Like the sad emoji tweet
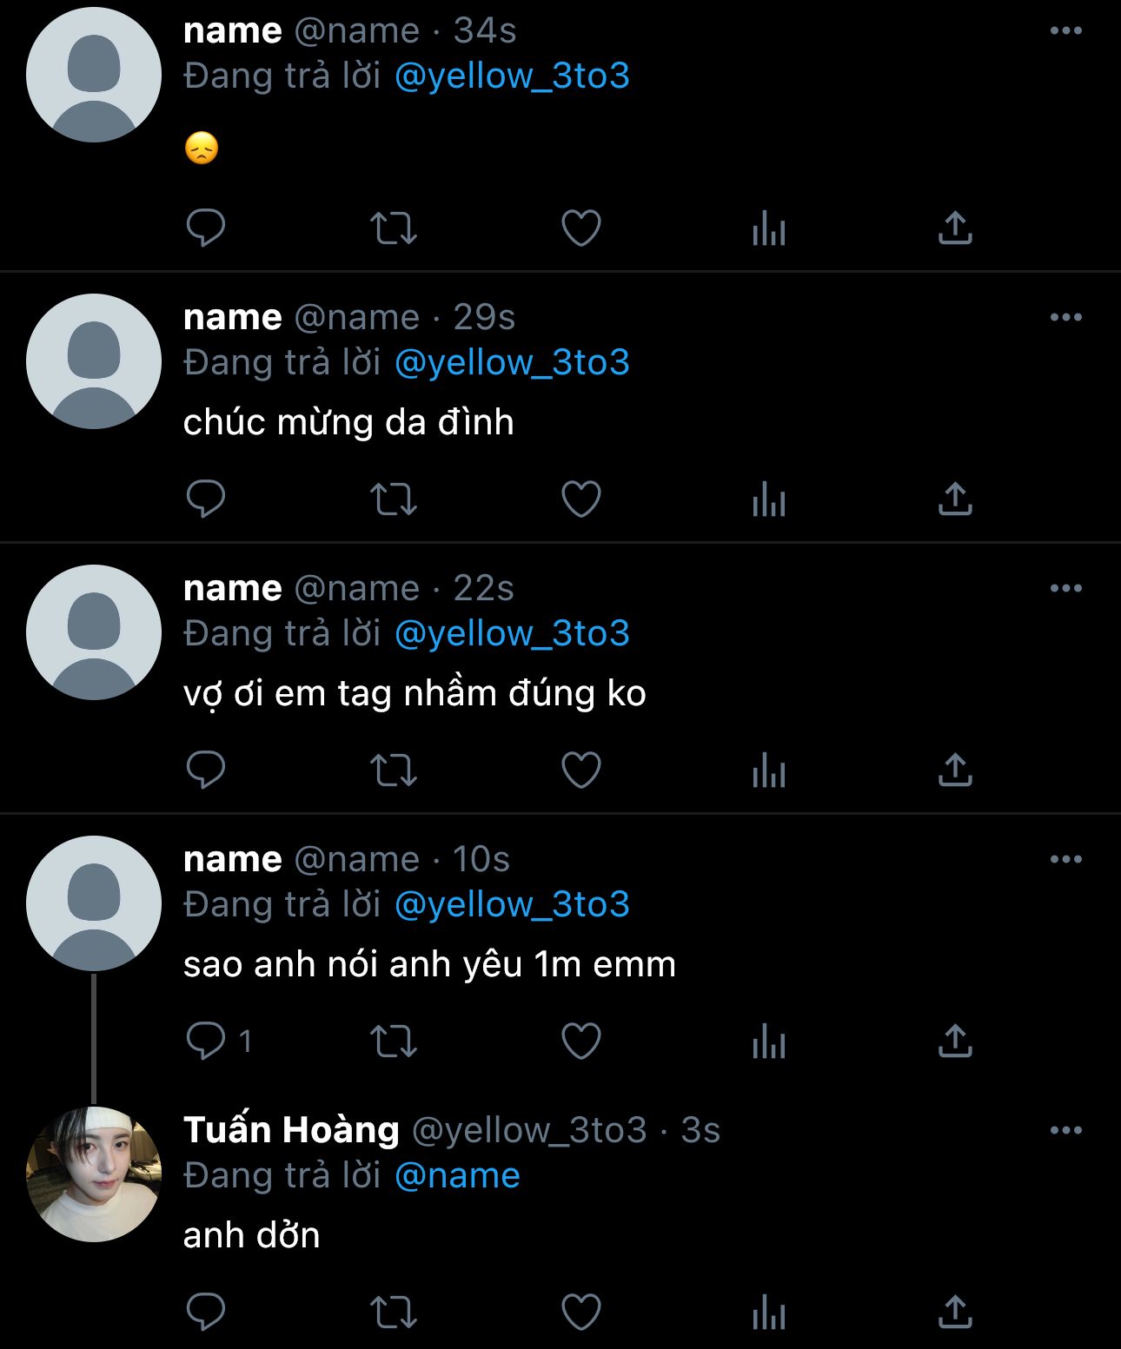 click(x=581, y=228)
